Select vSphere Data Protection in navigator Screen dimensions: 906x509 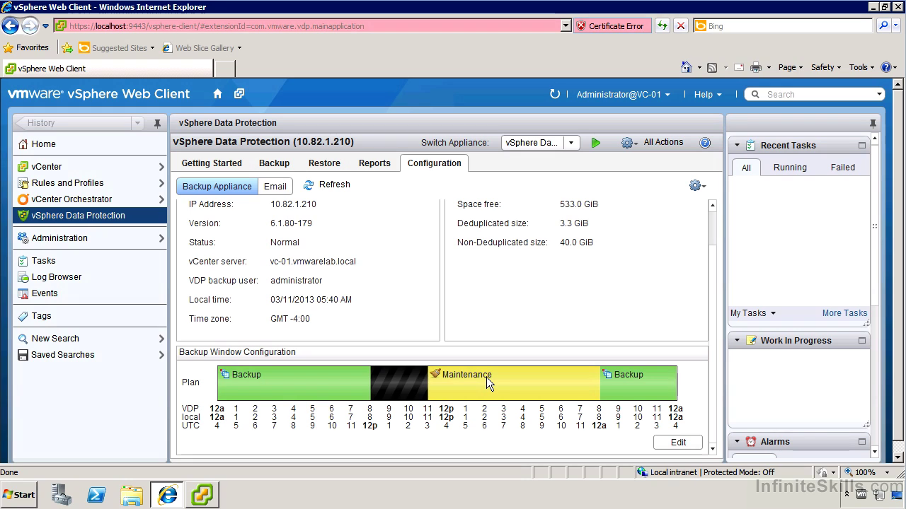[90, 216]
